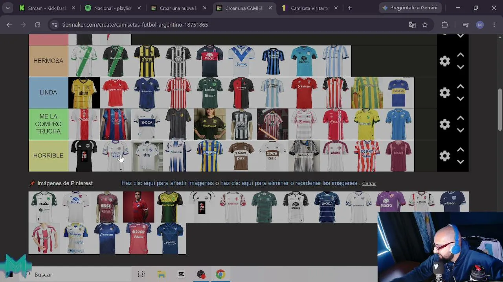
Task: Select the blue OCA striped jersey in pool
Action: tap(327, 207)
